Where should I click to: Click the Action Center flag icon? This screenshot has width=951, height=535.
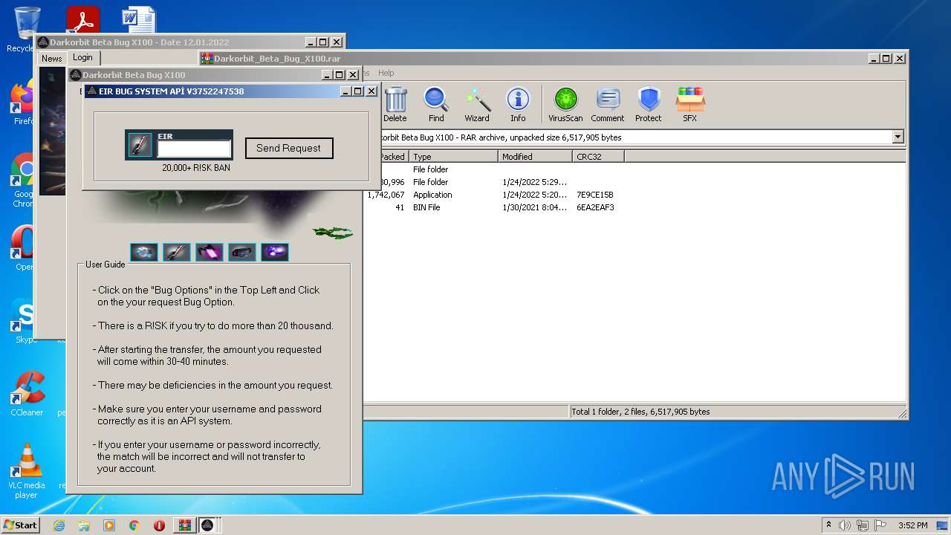pyautogui.click(x=880, y=525)
